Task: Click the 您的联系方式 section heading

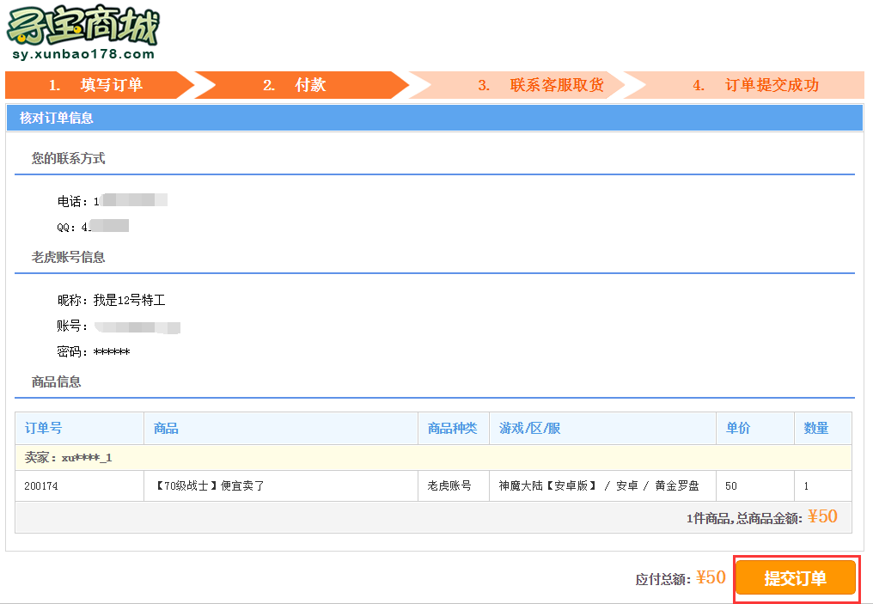Action: pyautogui.click(x=69, y=158)
